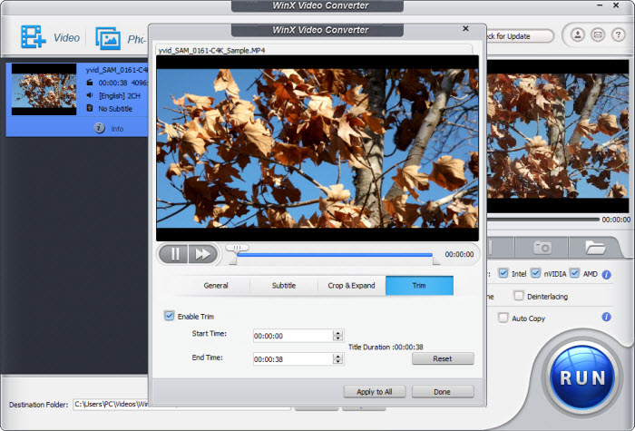
Task: Click the No Subtitle label
Action: (115, 109)
